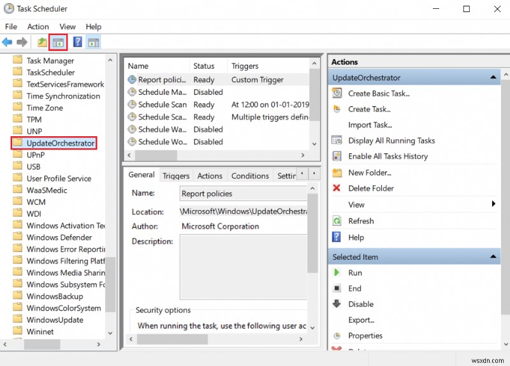Switch to the Conditions tab

[x=250, y=176]
